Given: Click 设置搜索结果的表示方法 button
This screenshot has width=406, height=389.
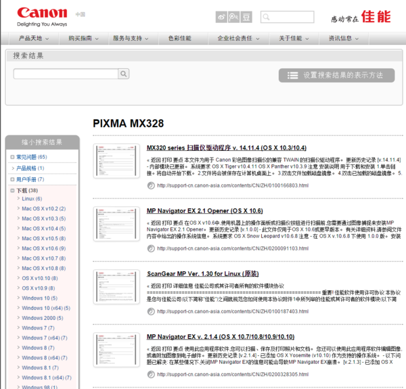Looking at the screenshot, I should pyautogui.click(x=336, y=75).
